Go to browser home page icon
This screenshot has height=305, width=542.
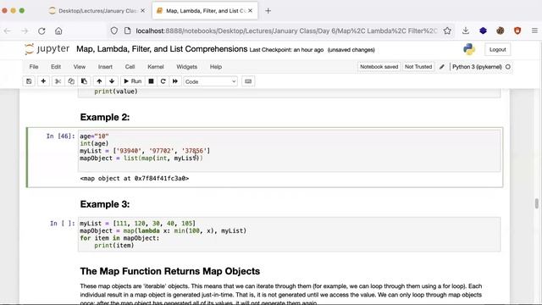[x=58, y=30]
